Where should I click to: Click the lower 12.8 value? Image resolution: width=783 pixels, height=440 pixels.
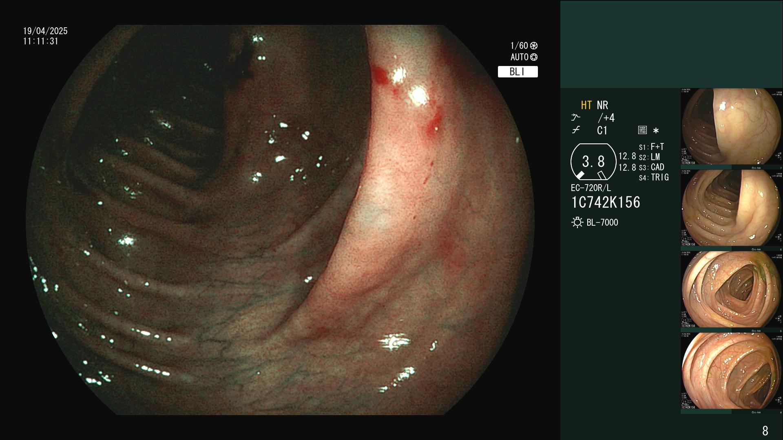pos(627,167)
